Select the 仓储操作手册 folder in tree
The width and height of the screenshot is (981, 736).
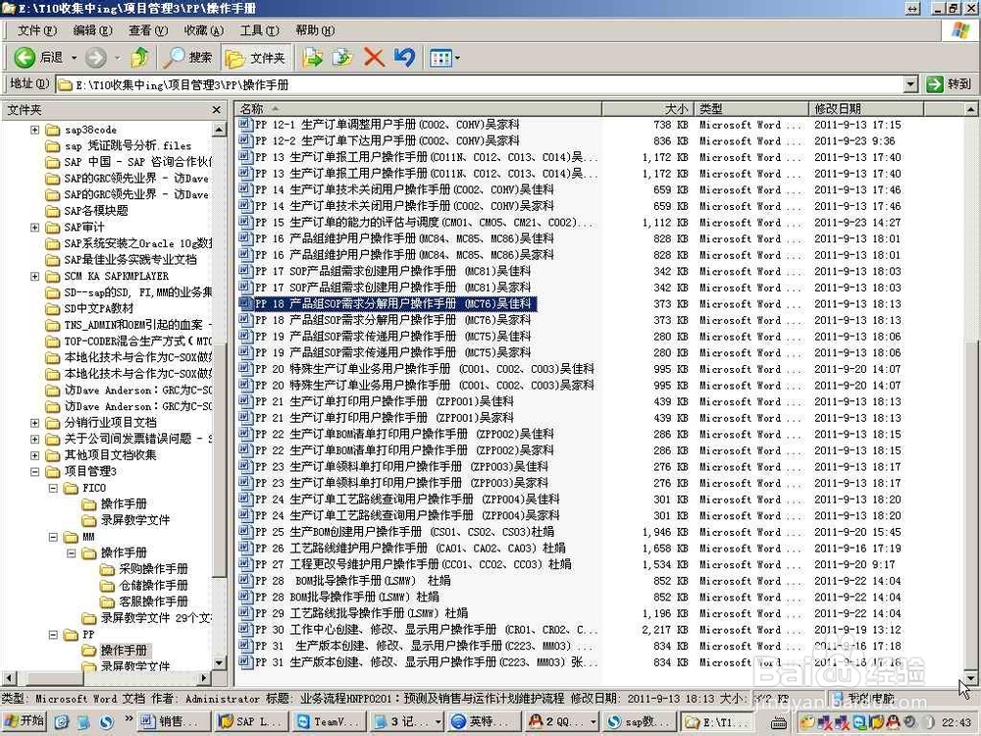coord(153,585)
